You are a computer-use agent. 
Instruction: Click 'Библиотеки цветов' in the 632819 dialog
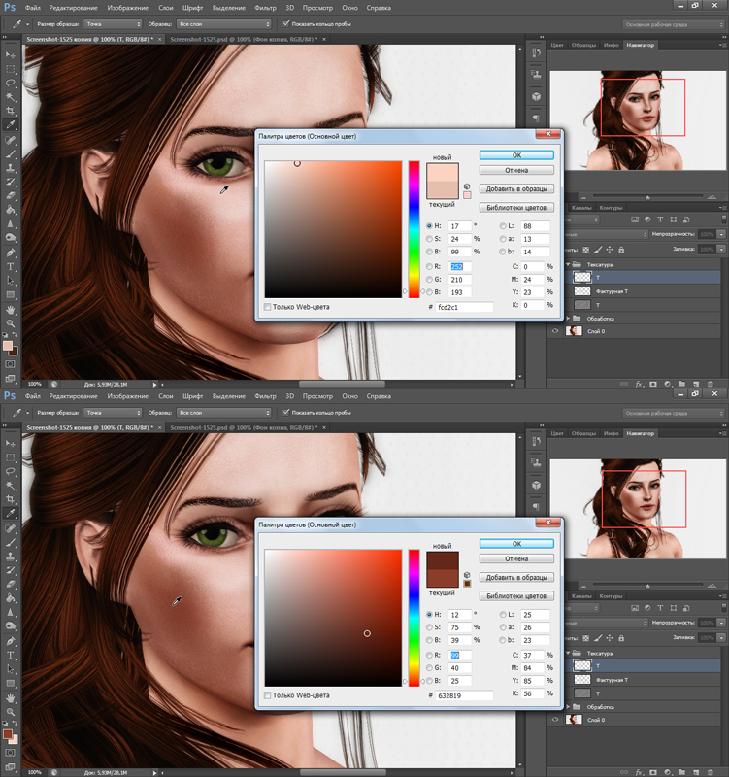pyautogui.click(x=516, y=596)
